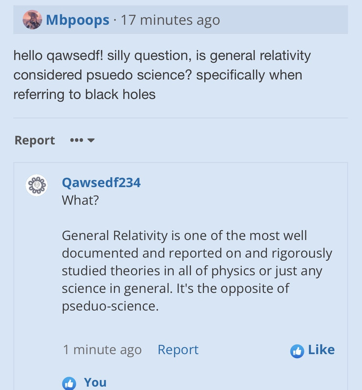The height and width of the screenshot is (390, 362).
Task: Click the word "pseduo-science." in the reply
Action: [110, 306]
